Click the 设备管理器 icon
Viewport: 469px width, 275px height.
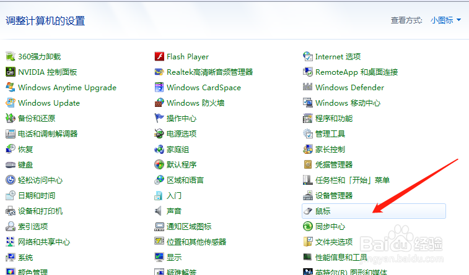[308, 196]
